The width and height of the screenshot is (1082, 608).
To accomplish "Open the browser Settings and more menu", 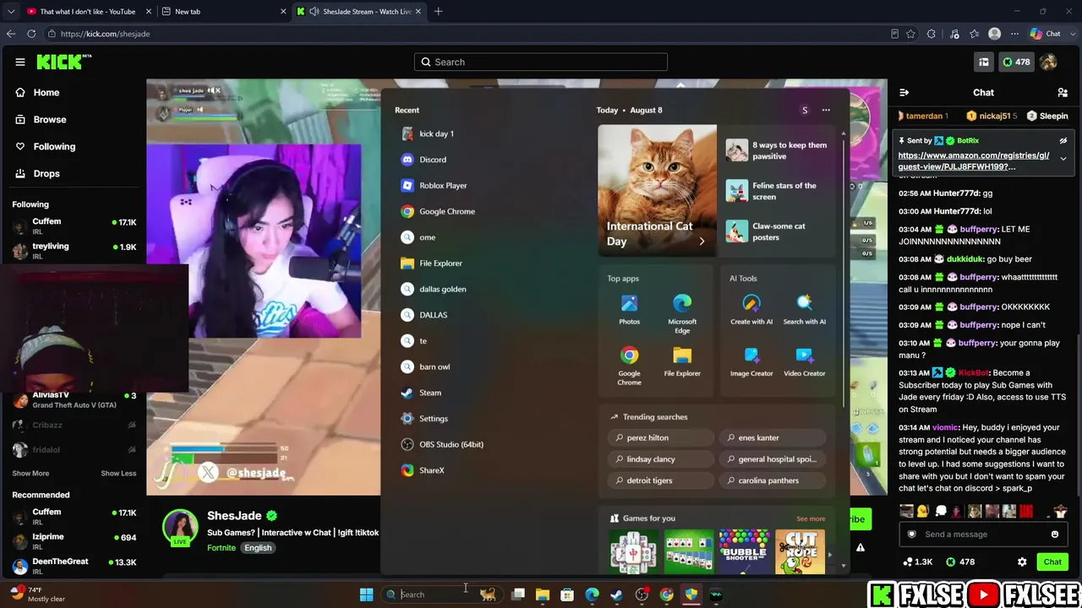I will (1014, 34).
